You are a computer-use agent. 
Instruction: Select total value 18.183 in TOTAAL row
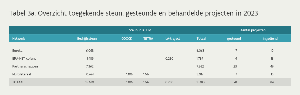point(200,82)
